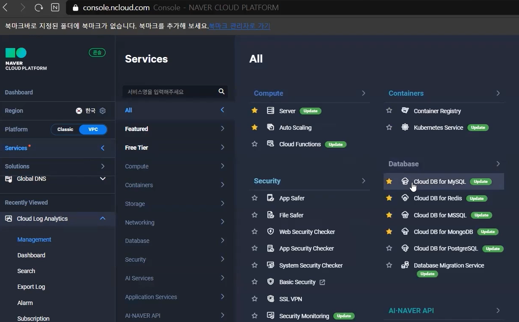Open the Database category header arrow
Viewport: 519px width, 322px height.
pos(498,164)
